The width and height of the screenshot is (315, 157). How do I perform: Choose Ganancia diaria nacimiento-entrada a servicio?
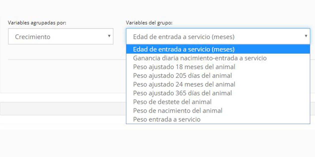click(218, 58)
